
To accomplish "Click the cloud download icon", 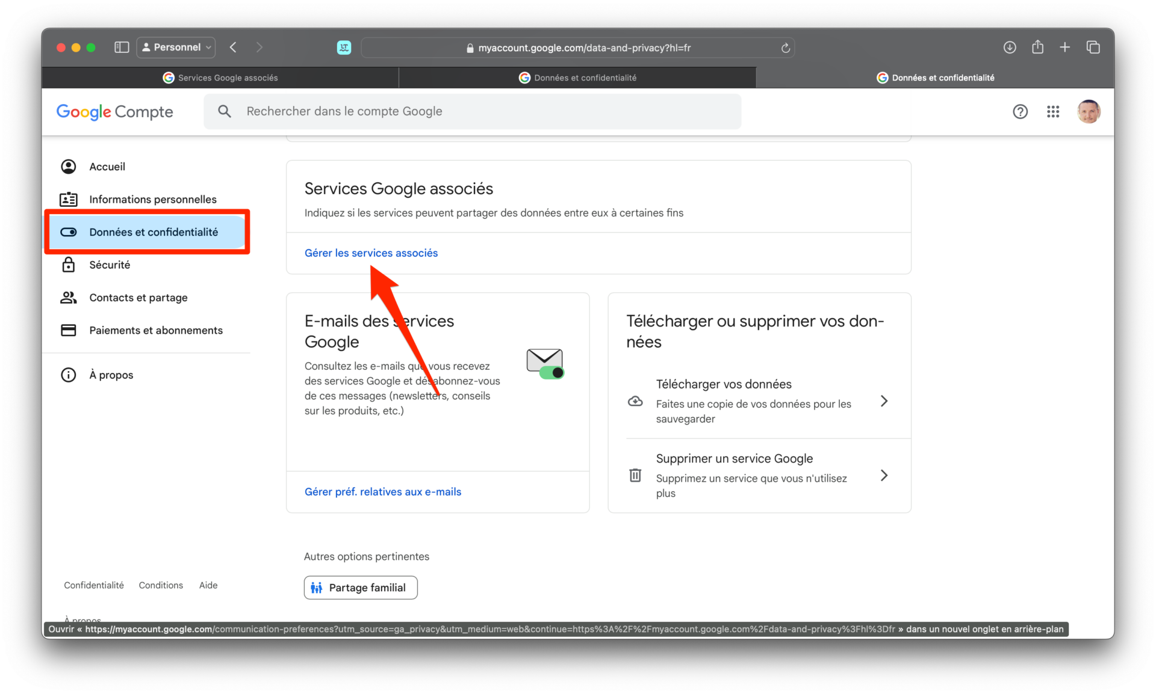I will click(635, 401).
